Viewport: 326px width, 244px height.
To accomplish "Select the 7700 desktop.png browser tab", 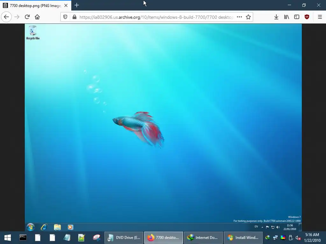I will point(35,6).
